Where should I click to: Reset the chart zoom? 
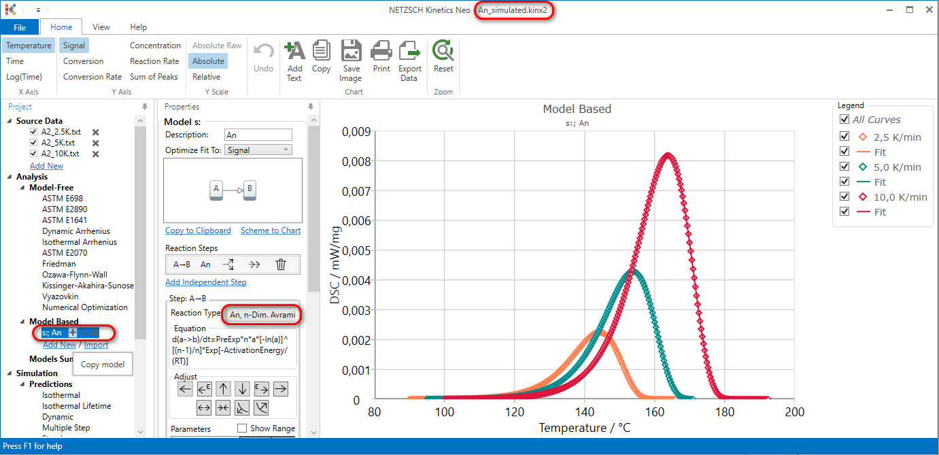[443, 54]
